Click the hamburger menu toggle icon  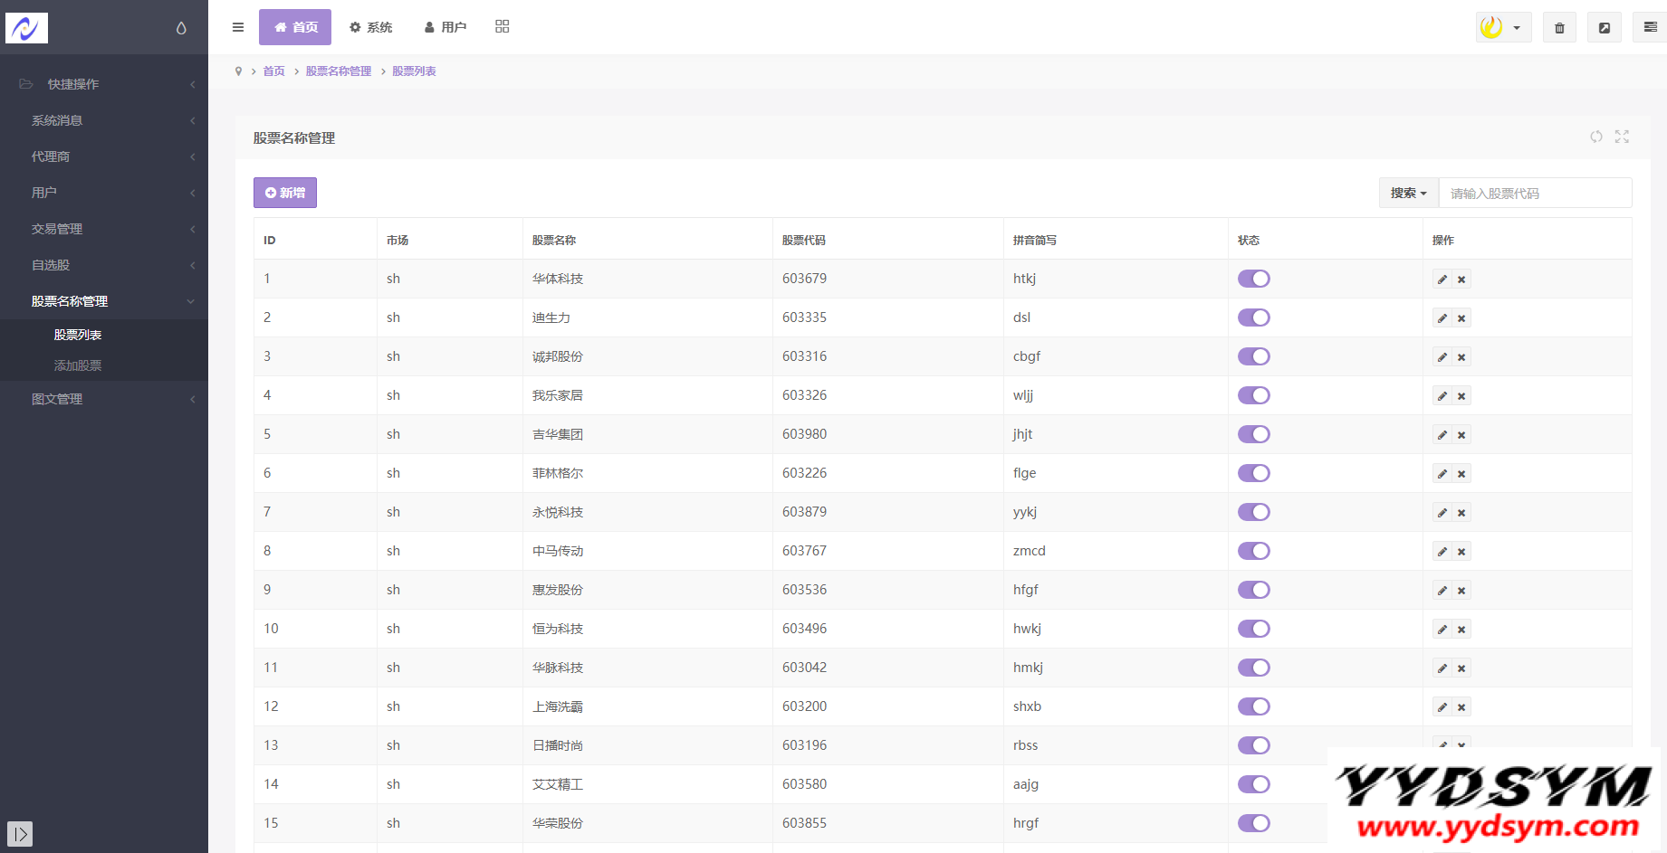tap(238, 27)
